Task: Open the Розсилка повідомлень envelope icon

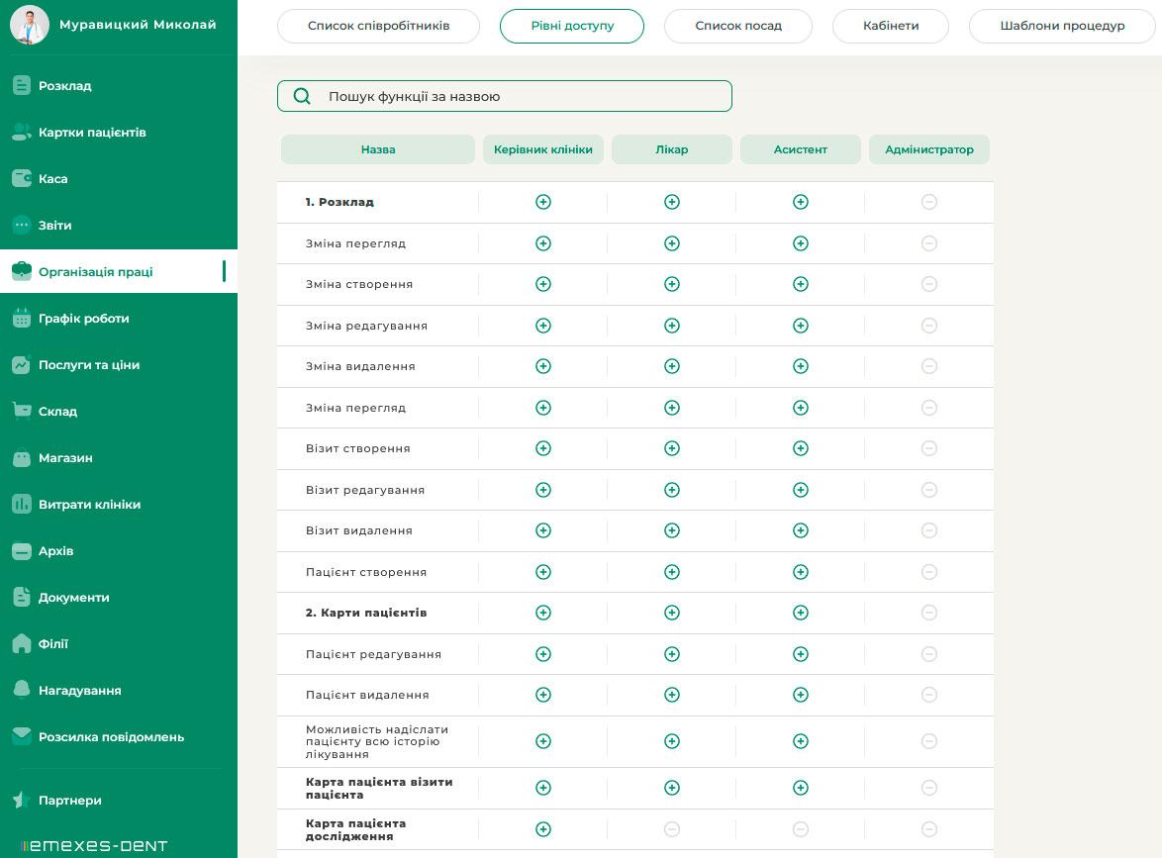Action: [22, 736]
